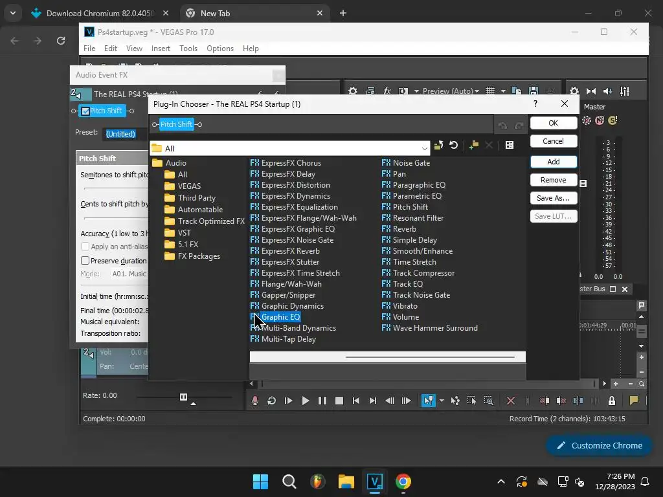663x497 pixels.
Task: Click the Insert Marker yellow flag icon
Action: point(633,400)
